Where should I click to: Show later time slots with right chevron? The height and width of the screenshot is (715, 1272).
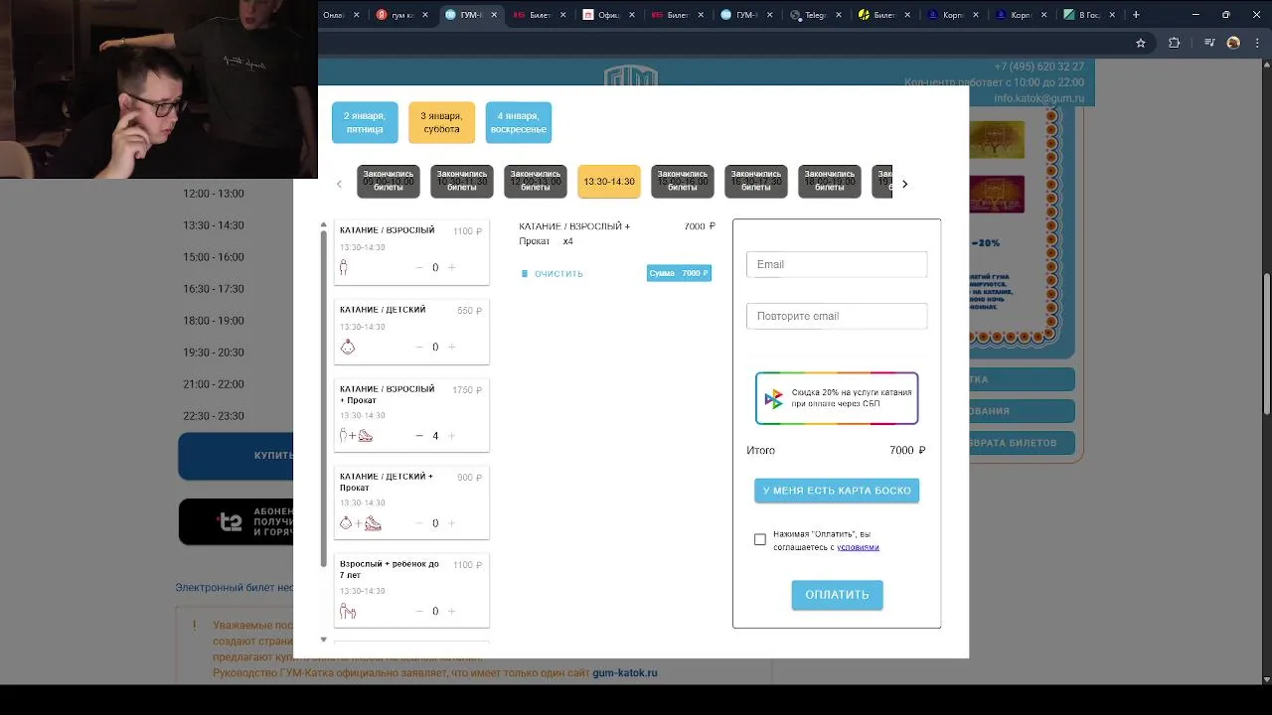click(x=904, y=184)
